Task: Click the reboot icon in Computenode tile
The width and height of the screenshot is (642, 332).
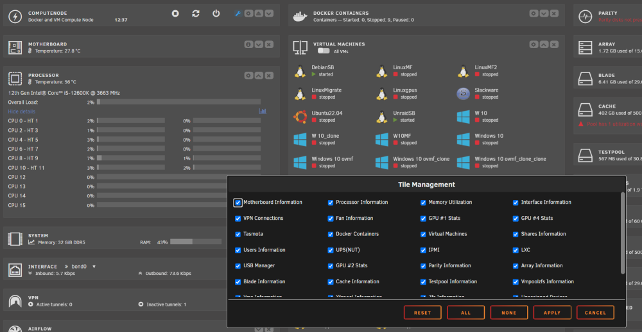Action: (196, 13)
